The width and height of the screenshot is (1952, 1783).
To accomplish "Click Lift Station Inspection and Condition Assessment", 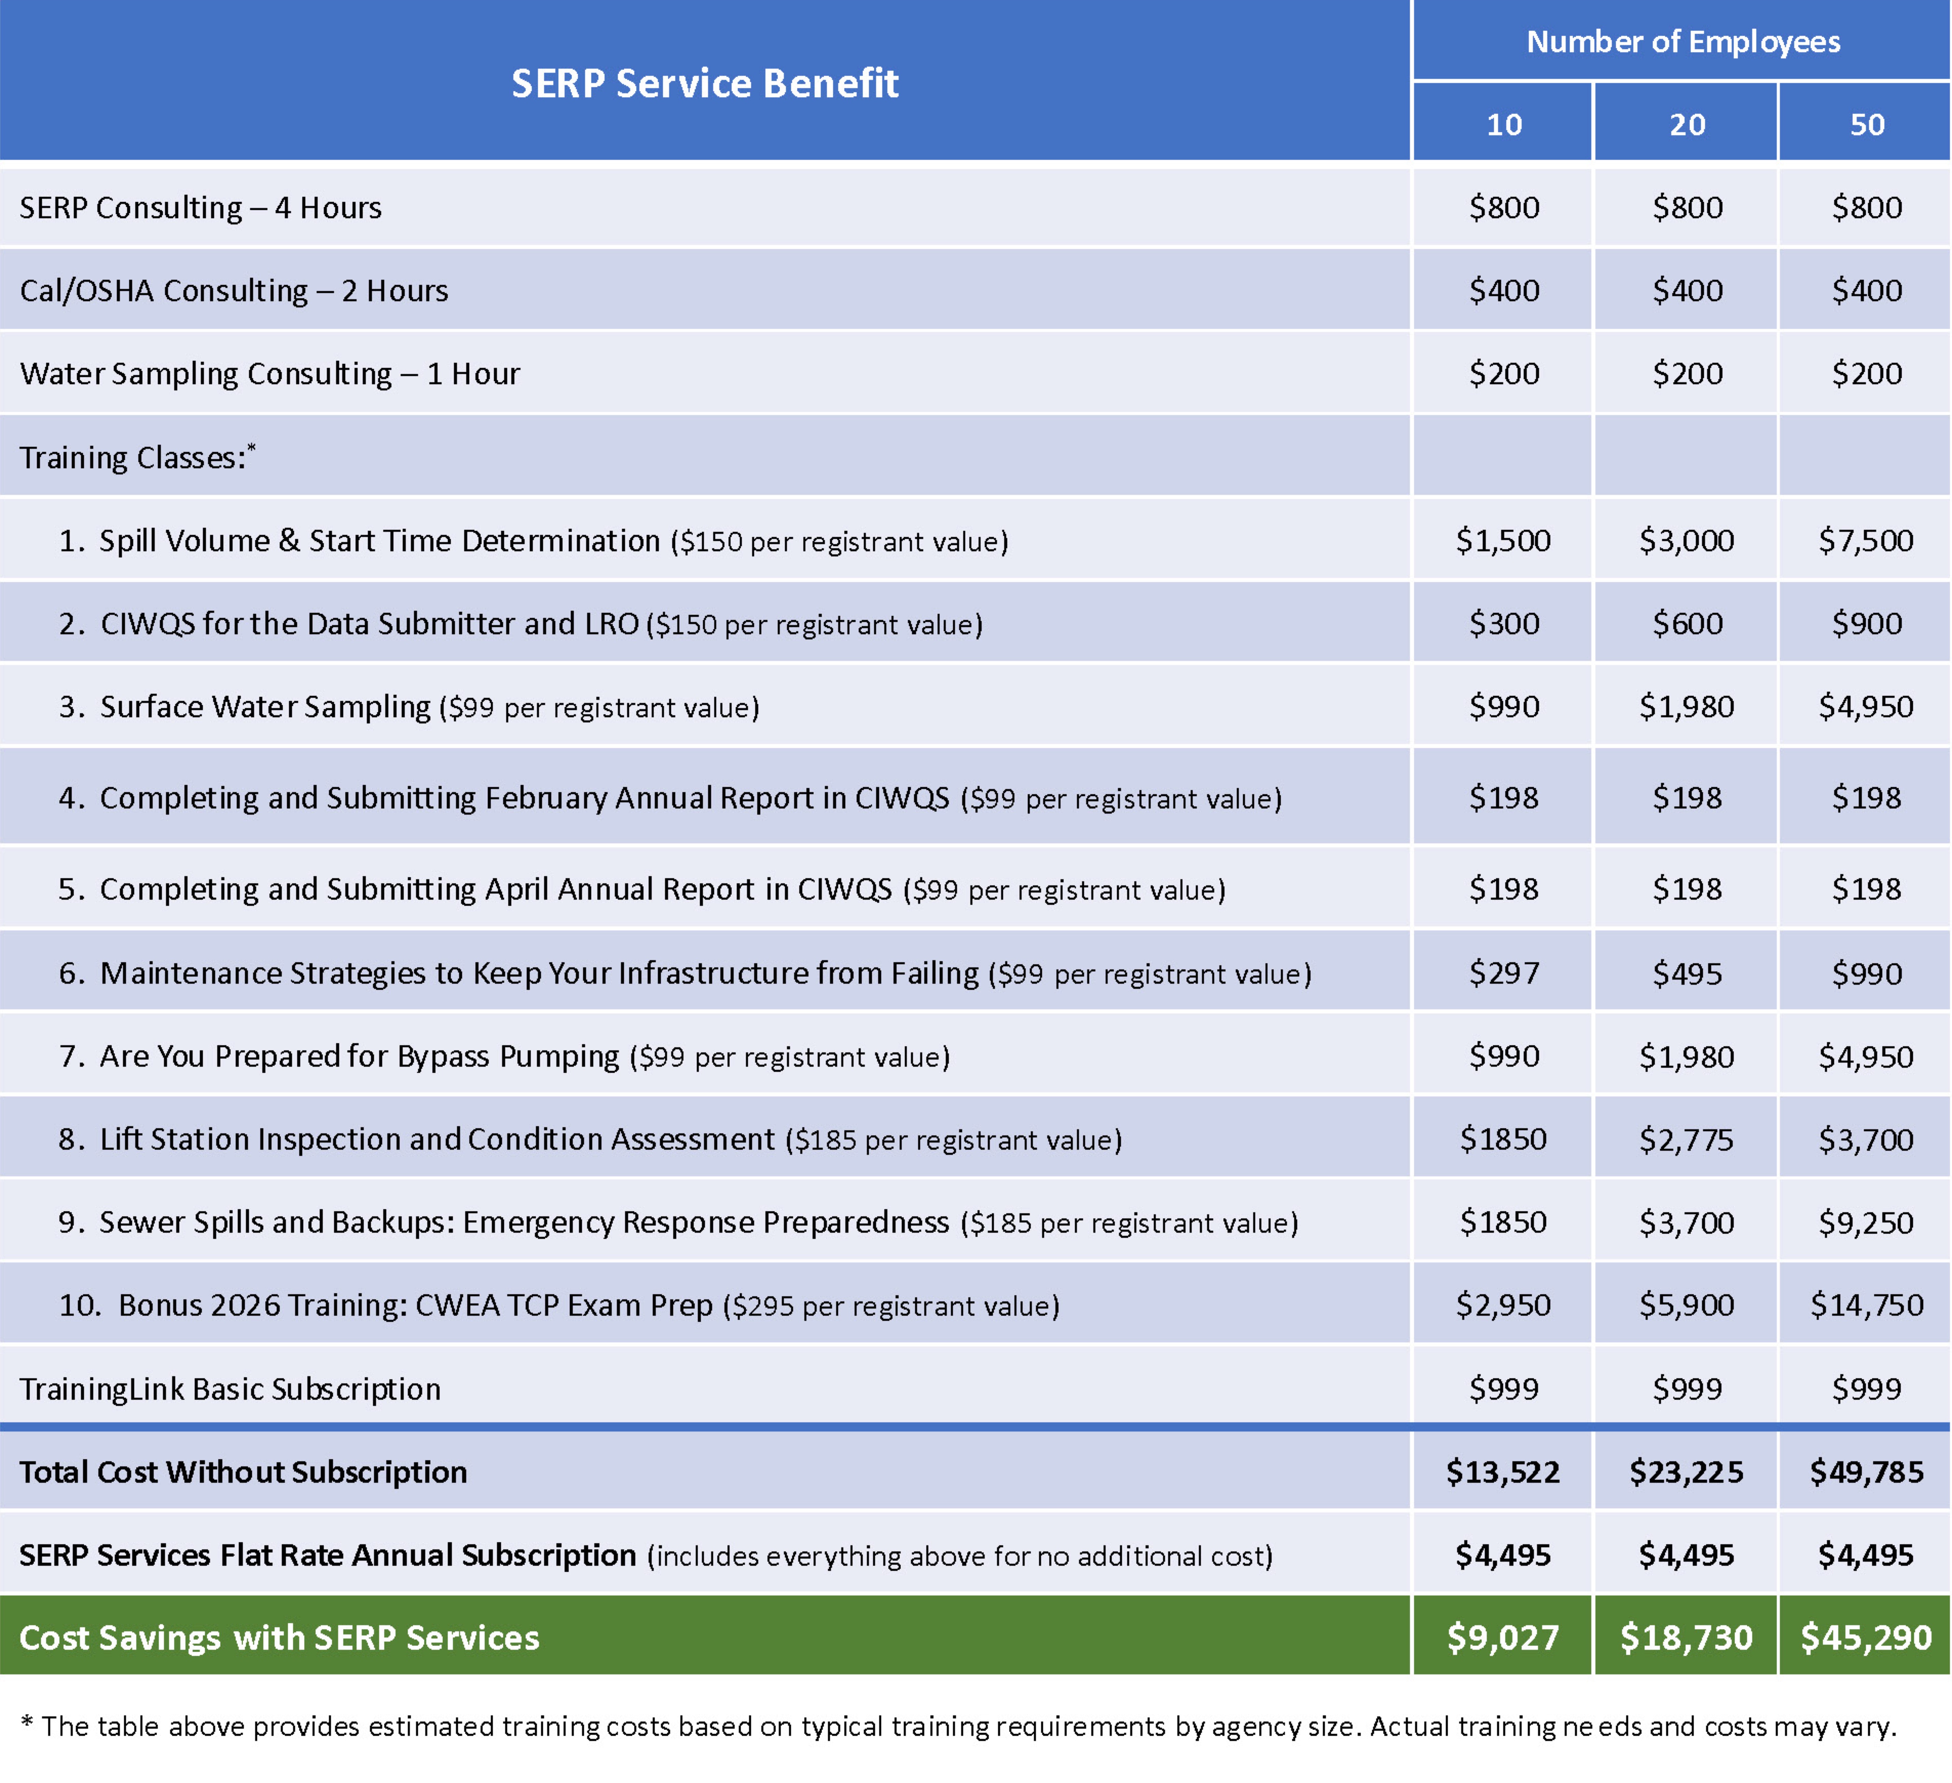I will [437, 1139].
